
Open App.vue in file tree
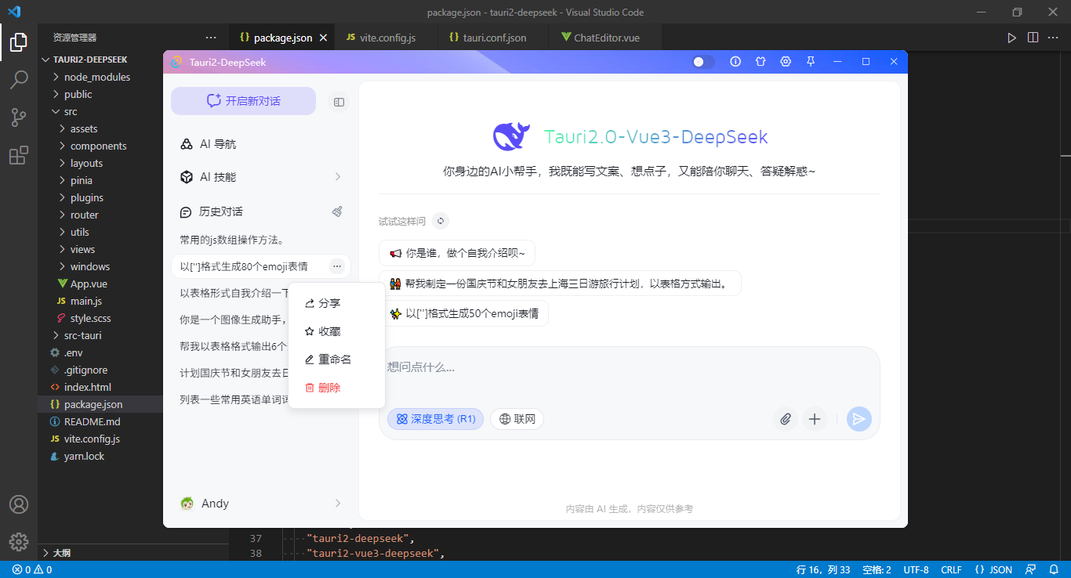point(89,284)
